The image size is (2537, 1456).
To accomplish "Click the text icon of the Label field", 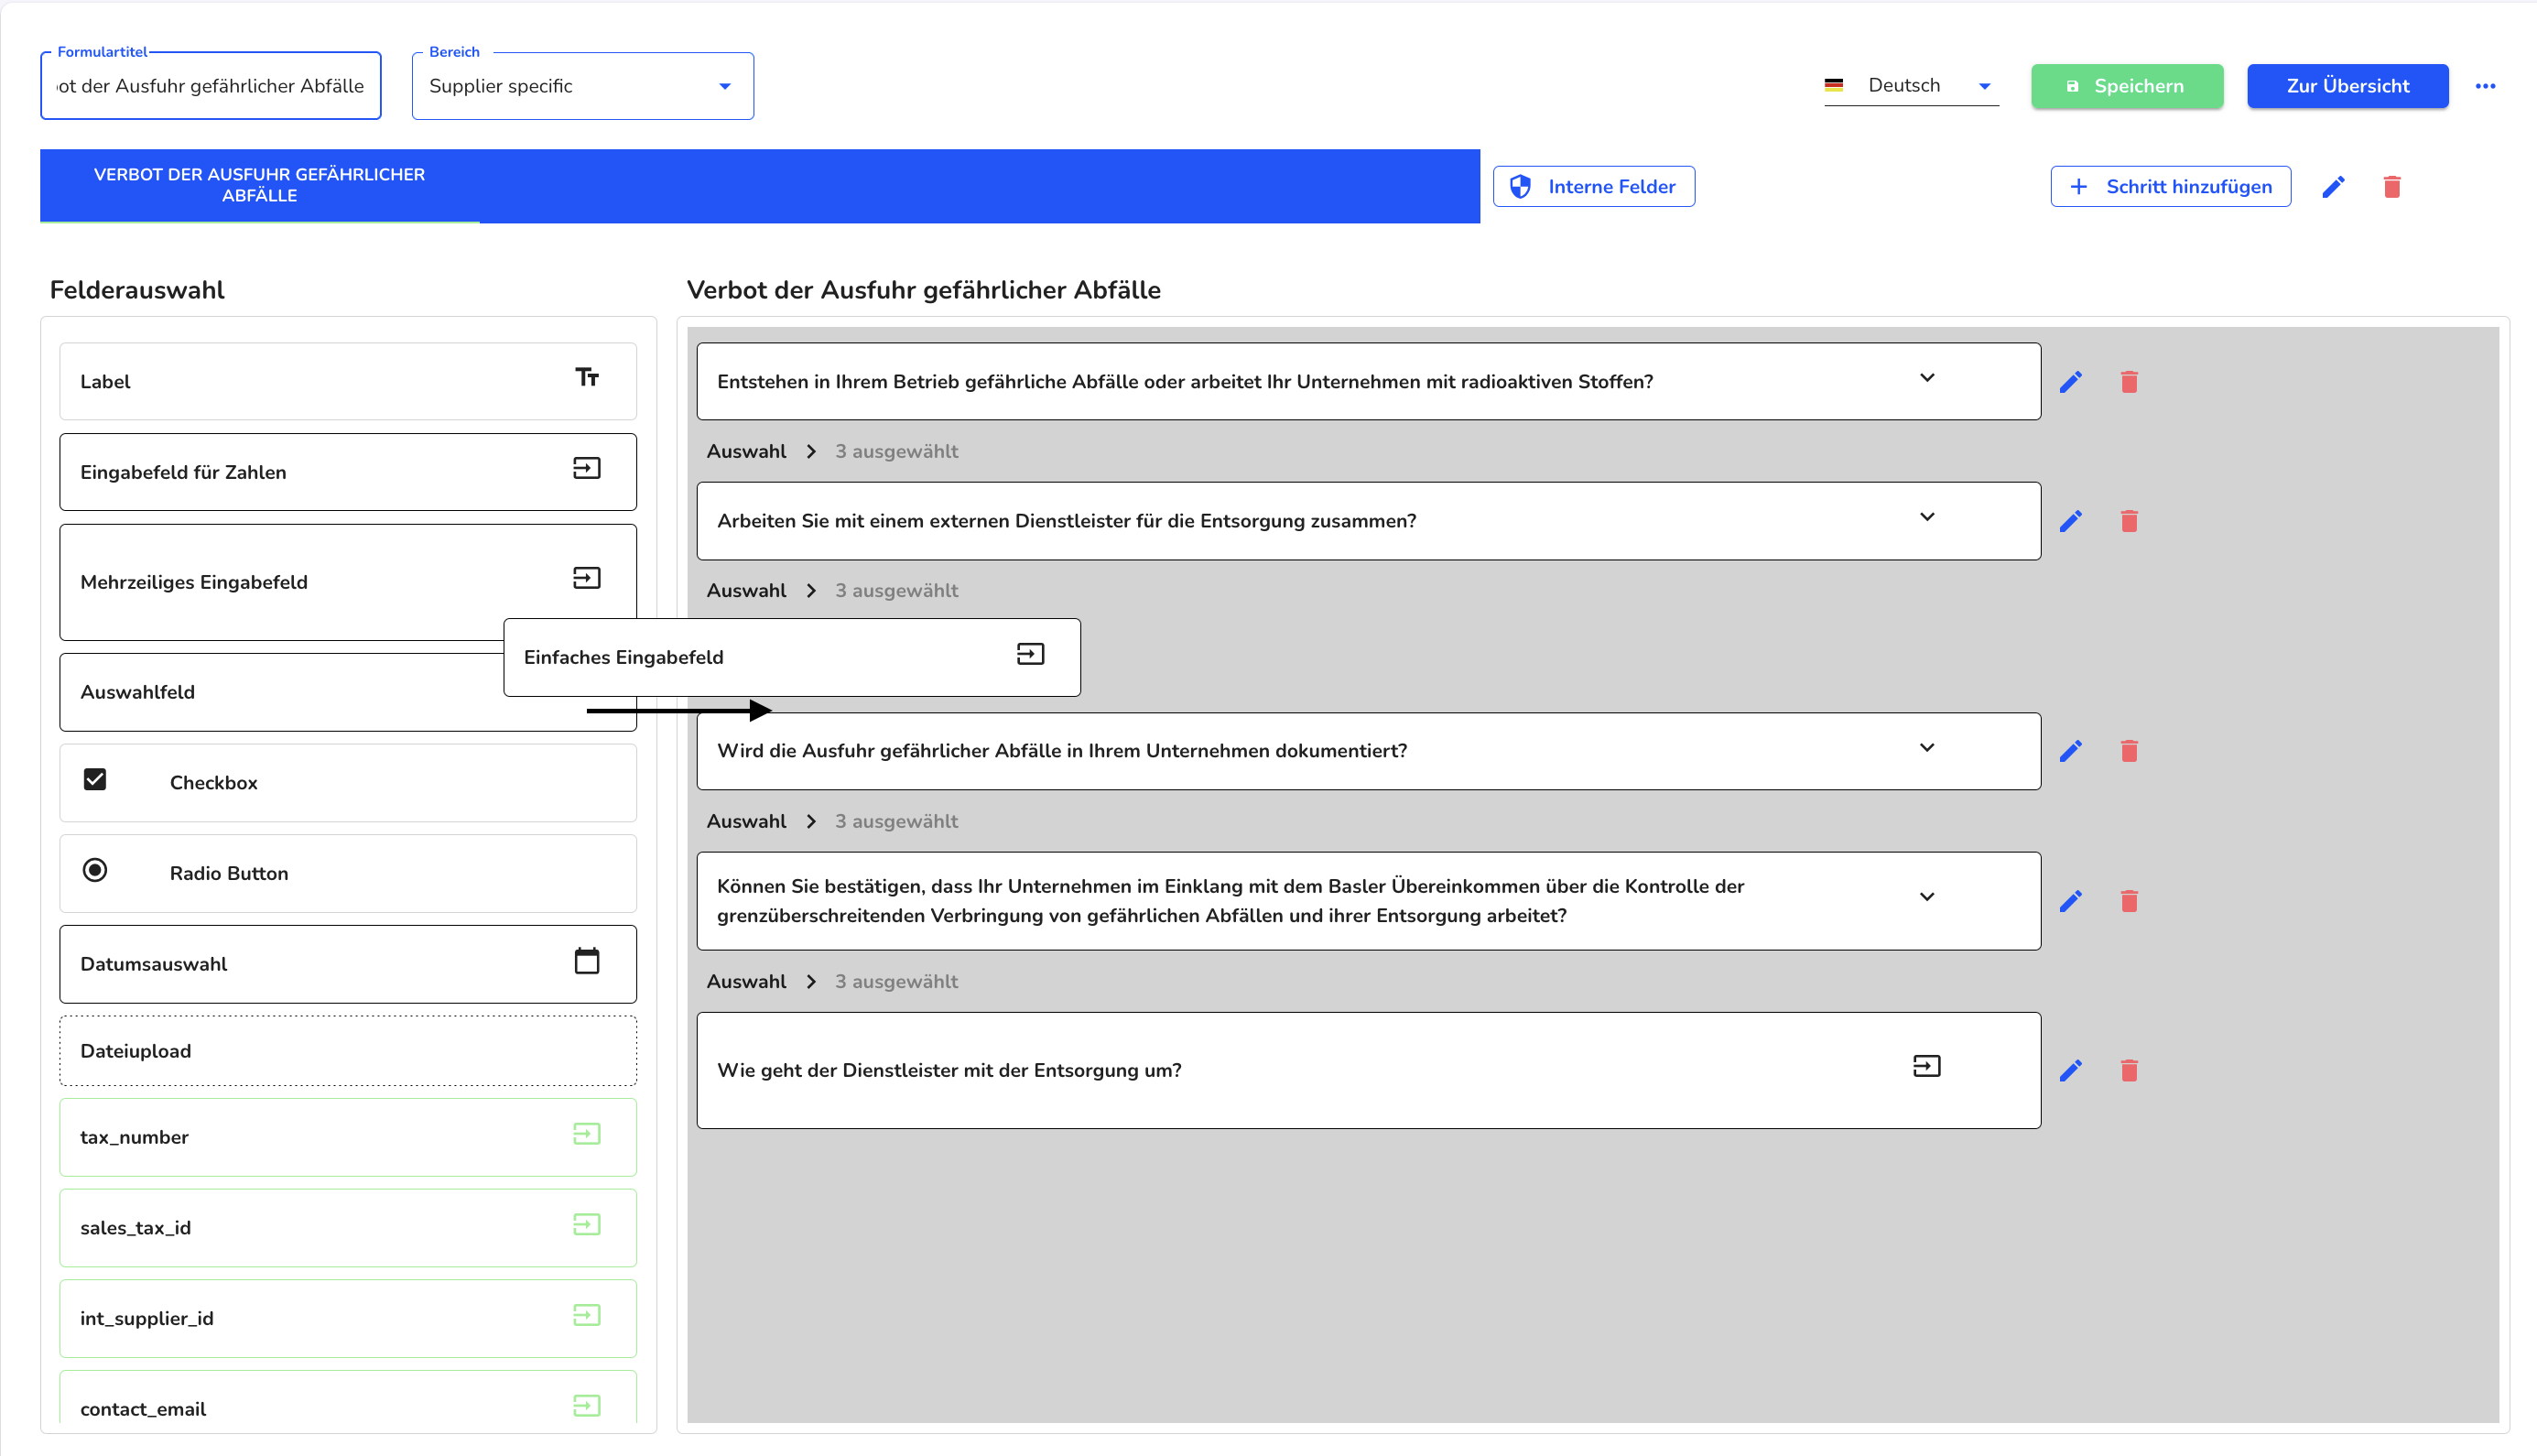I will [x=587, y=377].
